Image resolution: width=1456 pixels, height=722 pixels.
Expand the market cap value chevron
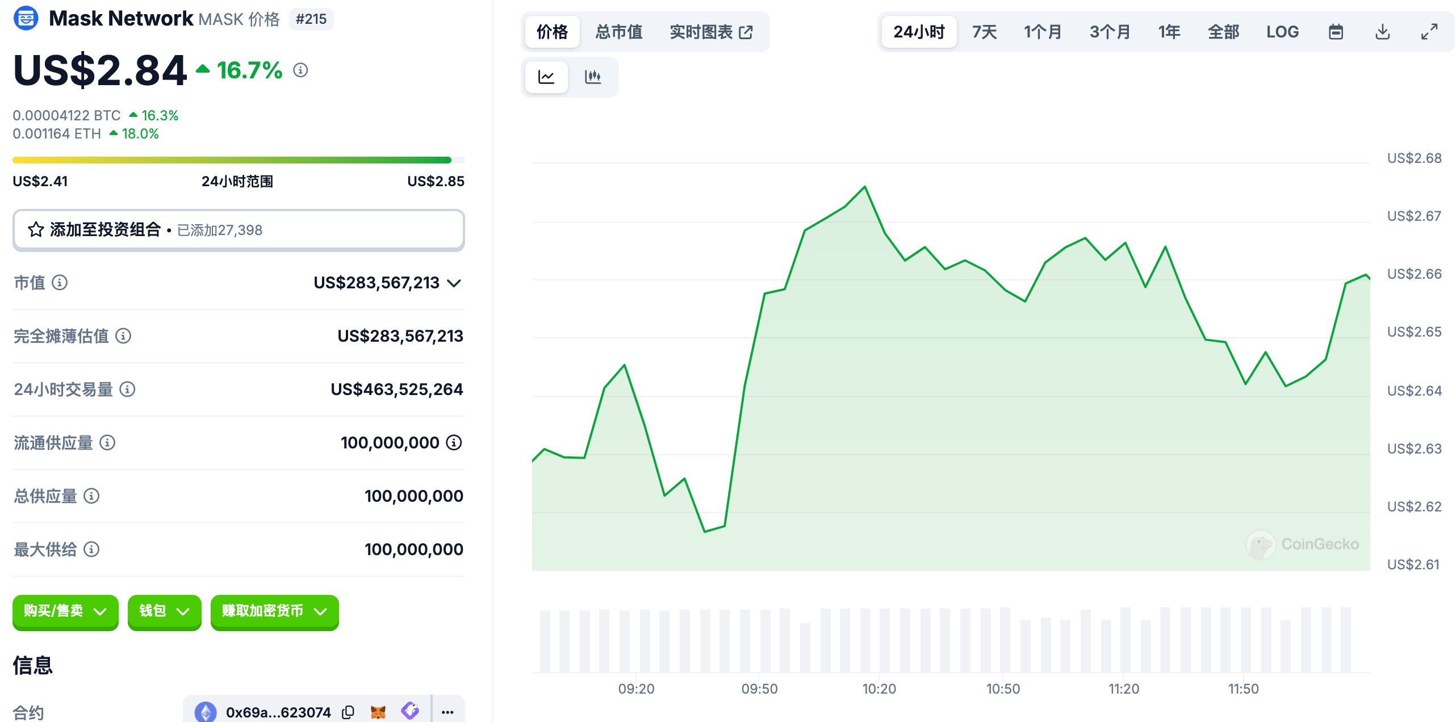[454, 283]
